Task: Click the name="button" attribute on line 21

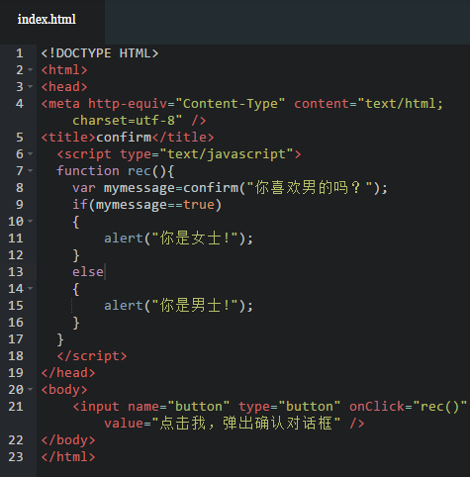Action: tap(178, 407)
